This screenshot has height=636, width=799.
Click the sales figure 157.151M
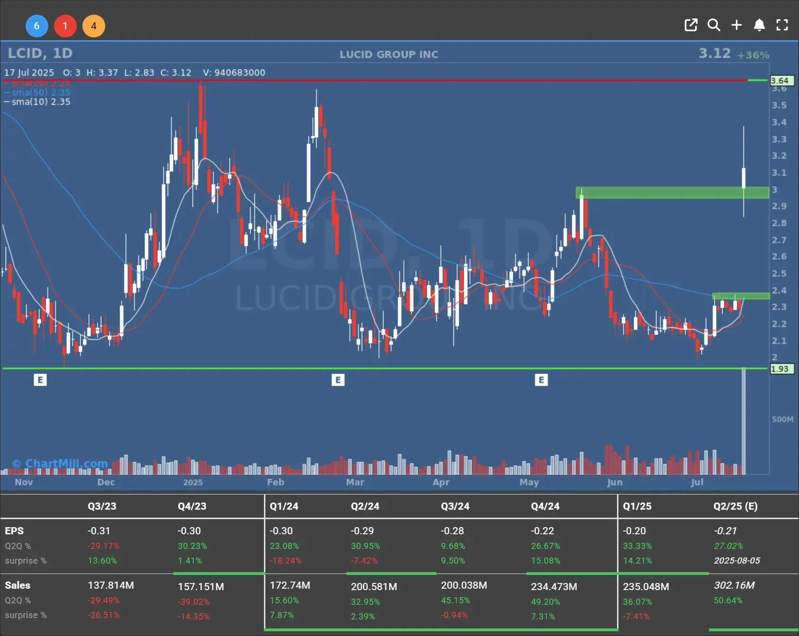201,587
